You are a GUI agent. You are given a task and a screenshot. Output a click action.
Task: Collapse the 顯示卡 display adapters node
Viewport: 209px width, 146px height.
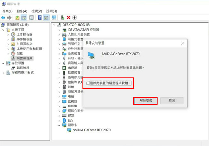coord(59,125)
